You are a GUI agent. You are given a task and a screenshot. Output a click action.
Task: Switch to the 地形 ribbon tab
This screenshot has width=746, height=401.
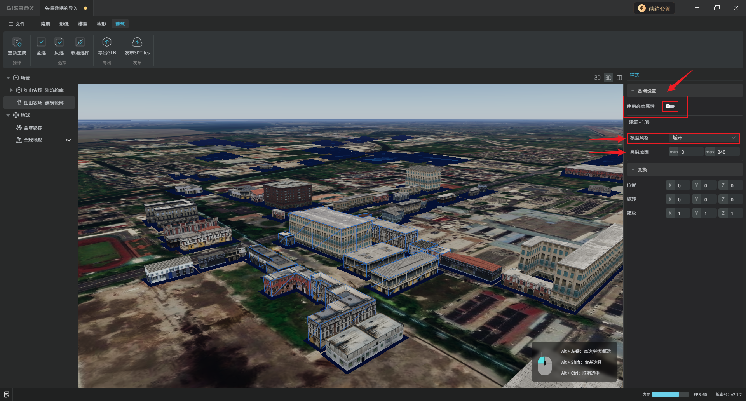point(101,24)
